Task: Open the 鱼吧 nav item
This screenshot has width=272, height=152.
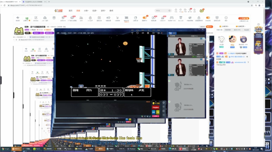Action: tap(111, 11)
